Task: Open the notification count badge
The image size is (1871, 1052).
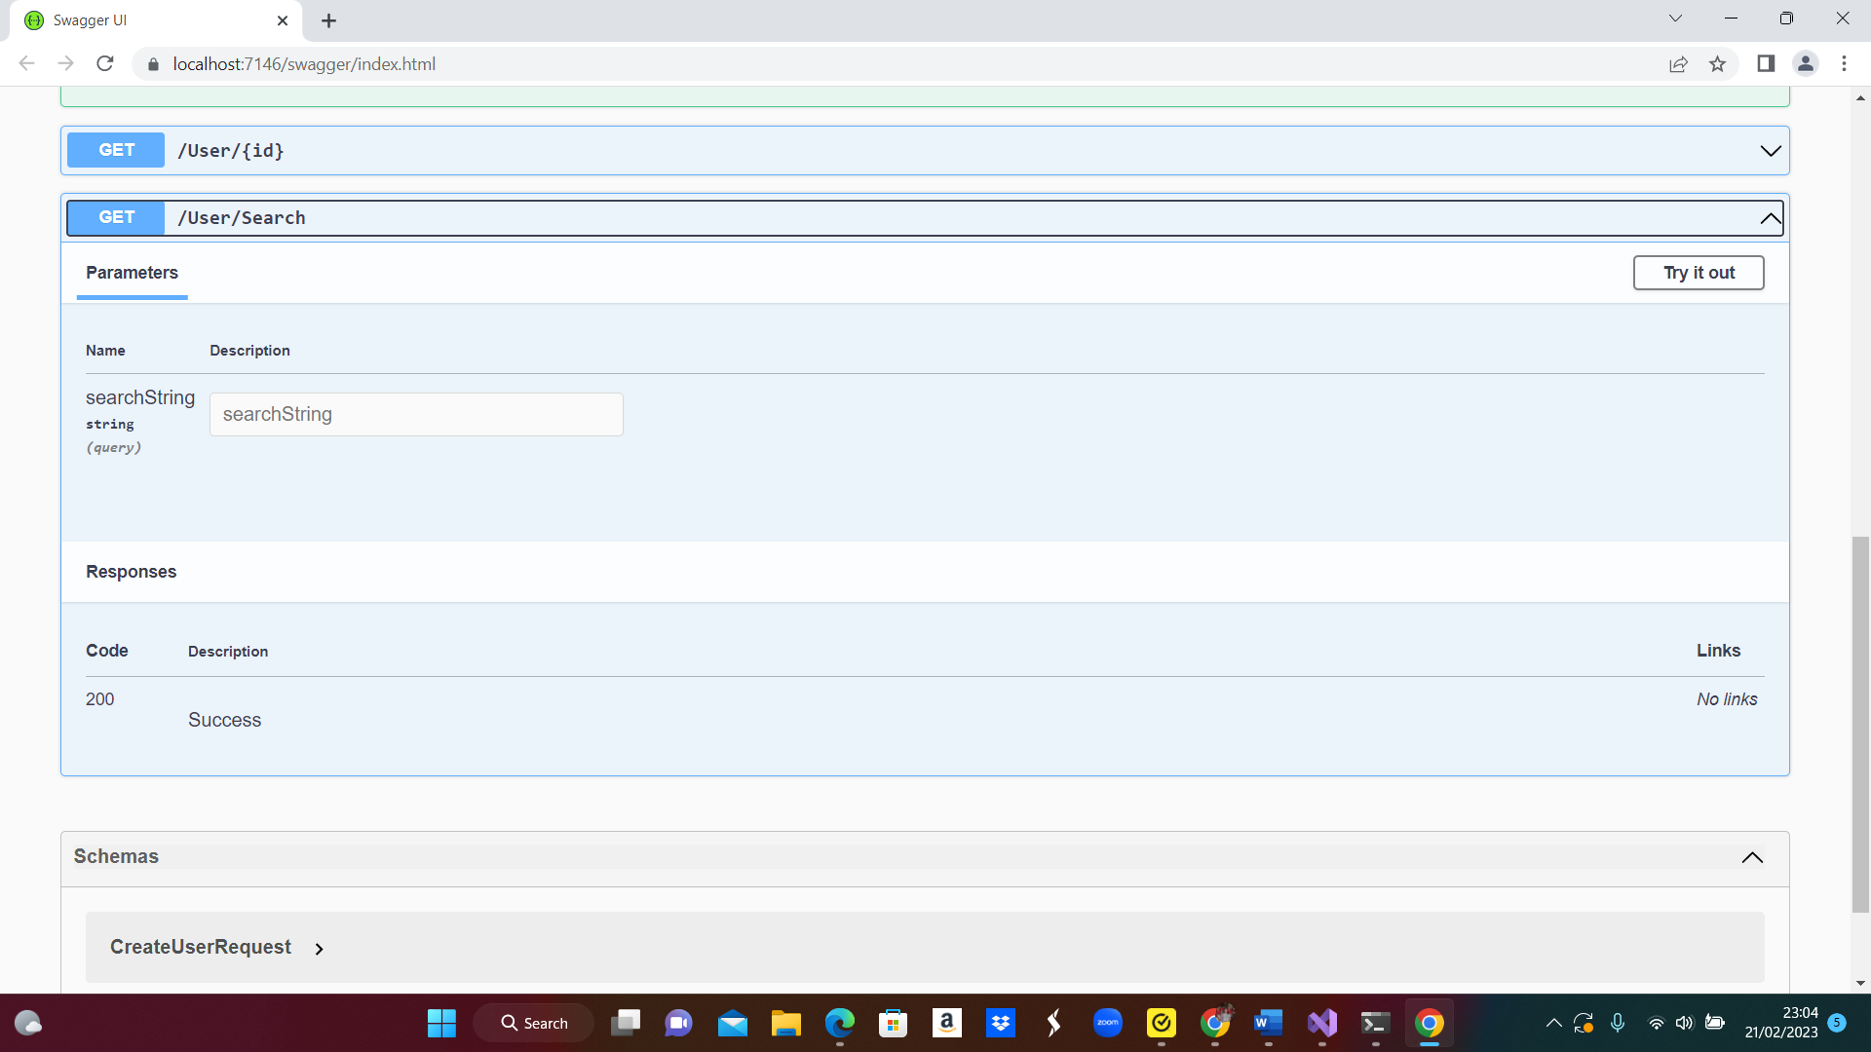Action: [x=1837, y=1023]
